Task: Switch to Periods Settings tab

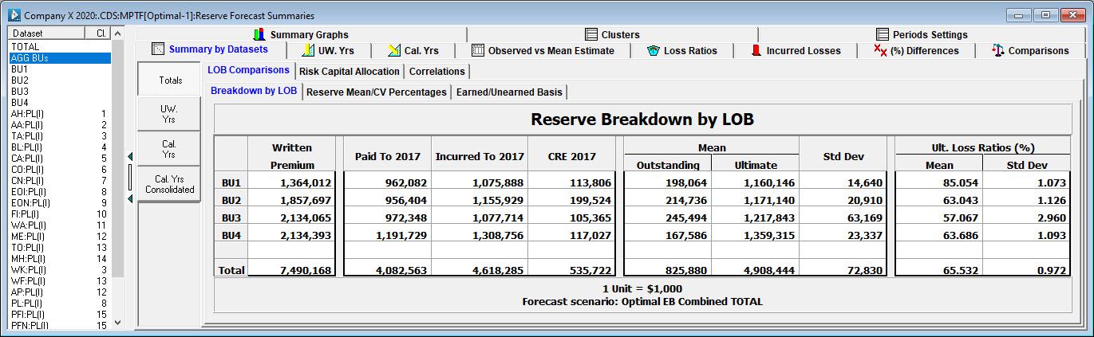Action: pos(923,34)
